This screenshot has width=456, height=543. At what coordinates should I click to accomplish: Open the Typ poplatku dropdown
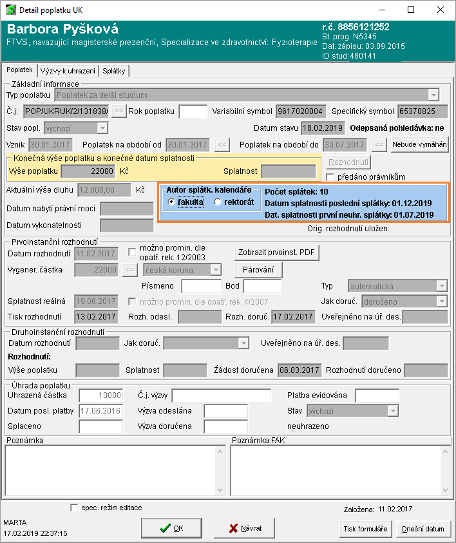pyautogui.click(x=433, y=95)
